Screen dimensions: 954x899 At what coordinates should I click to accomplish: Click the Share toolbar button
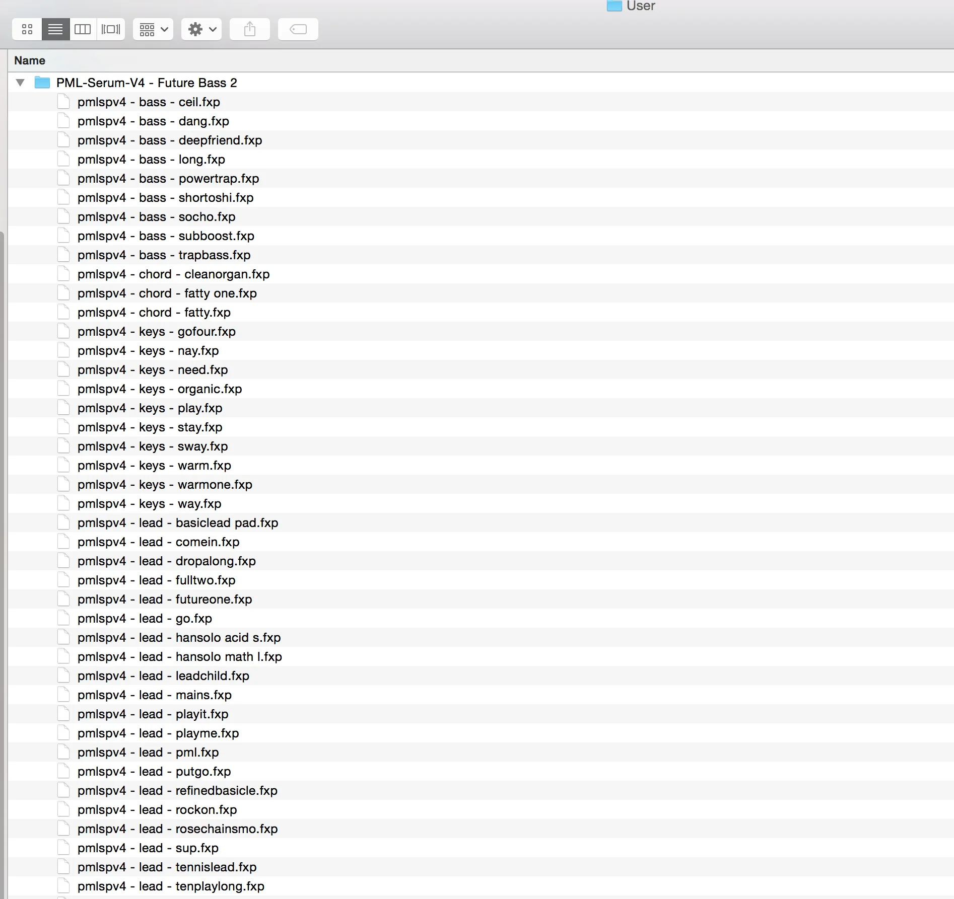coord(250,29)
